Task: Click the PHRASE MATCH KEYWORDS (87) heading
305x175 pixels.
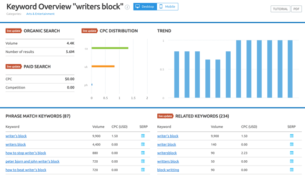Action: [38, 116]
